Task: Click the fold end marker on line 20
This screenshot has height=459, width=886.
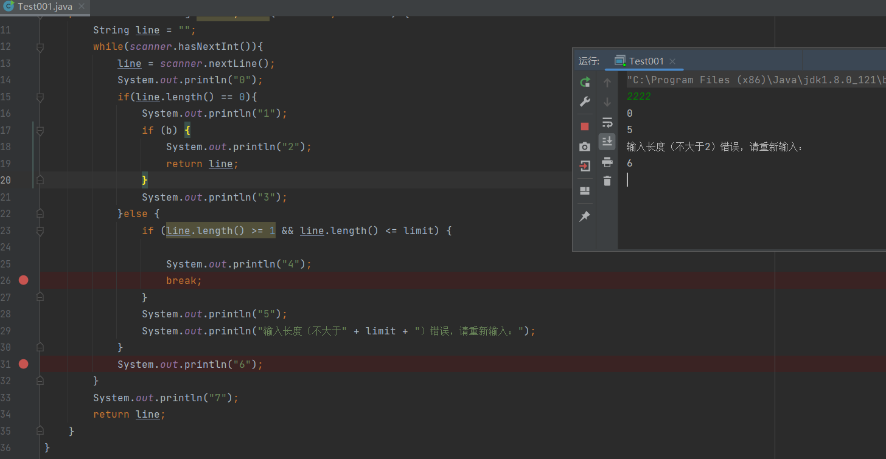Action: [40, 180]
